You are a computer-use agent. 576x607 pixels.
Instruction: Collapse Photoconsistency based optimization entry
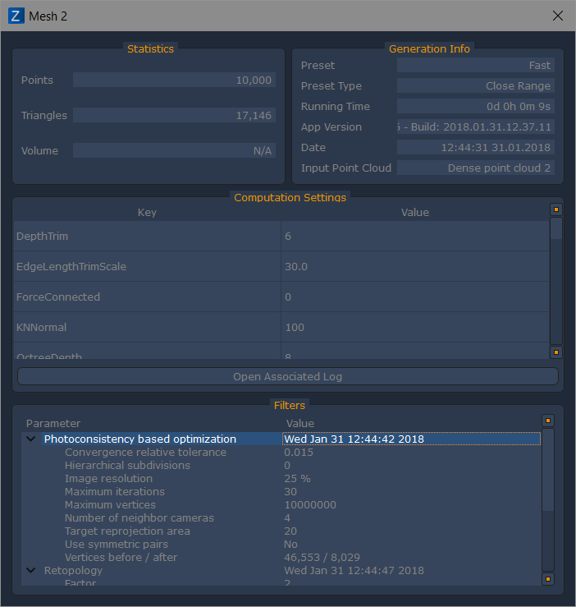30,439
